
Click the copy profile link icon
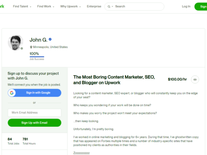(x=195, y=80)
